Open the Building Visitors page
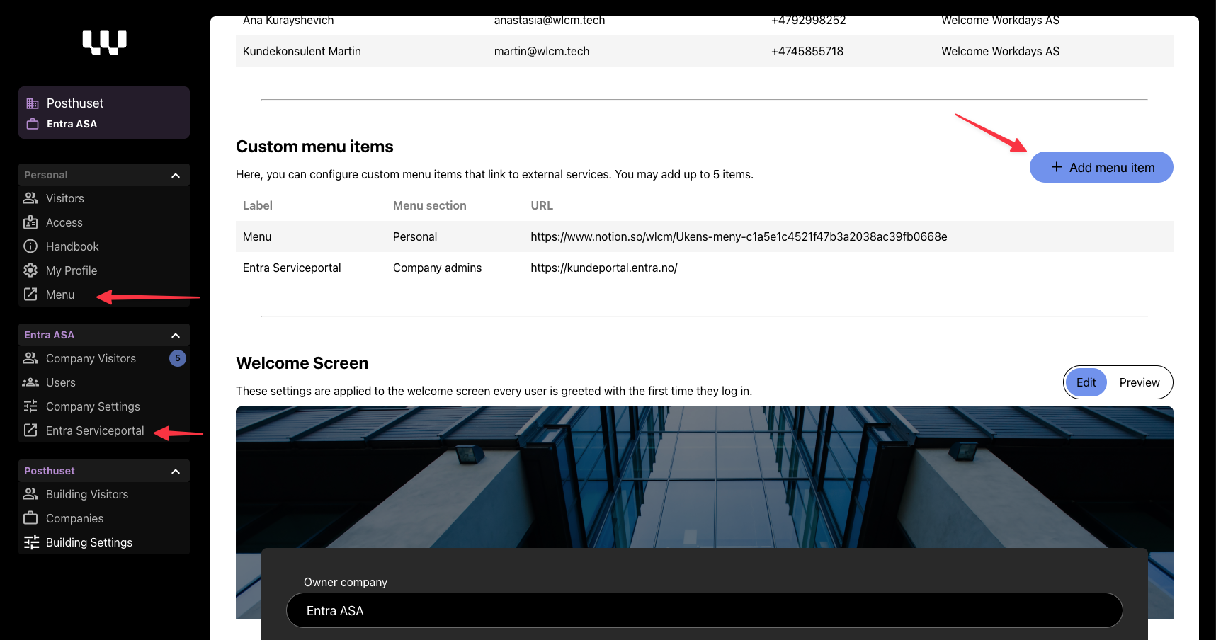 86,494
